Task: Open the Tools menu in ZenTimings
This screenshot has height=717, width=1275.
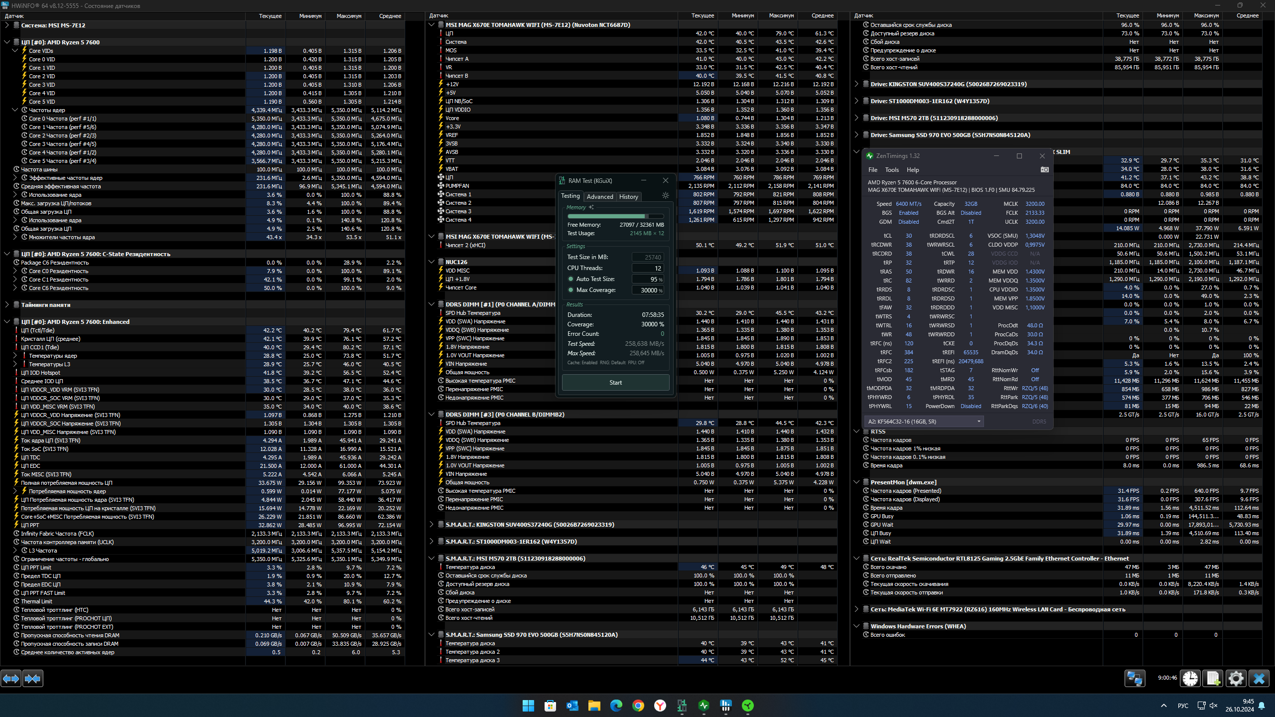Action: pyautogui.click(x=891, y=170)
